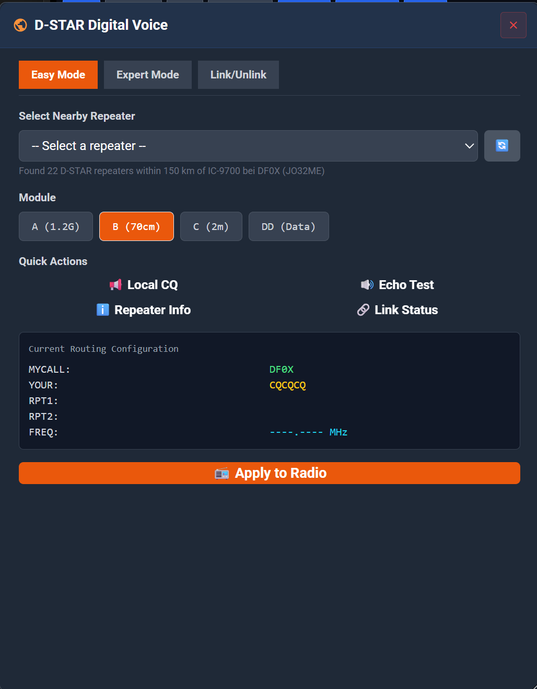Click the Local CQ megaphone icon
The height and width of the screenshot is (689, 537).
pyautogui.click(x=114, y=284)
